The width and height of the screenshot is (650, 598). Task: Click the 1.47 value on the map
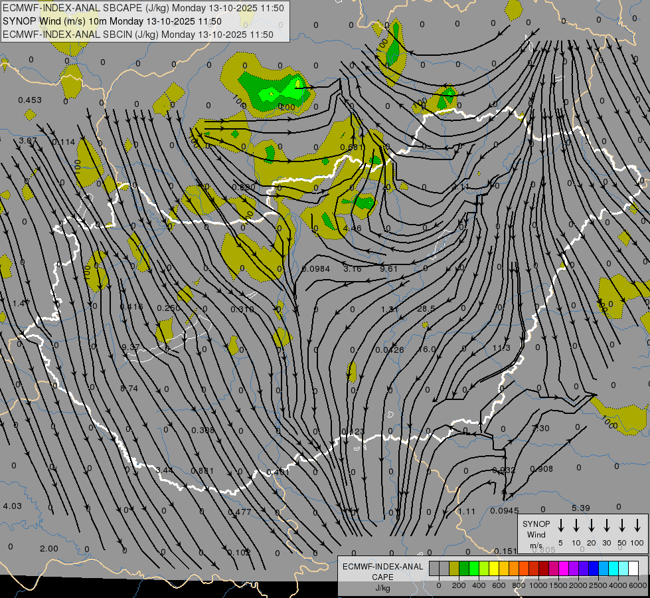tap(21, 304)
